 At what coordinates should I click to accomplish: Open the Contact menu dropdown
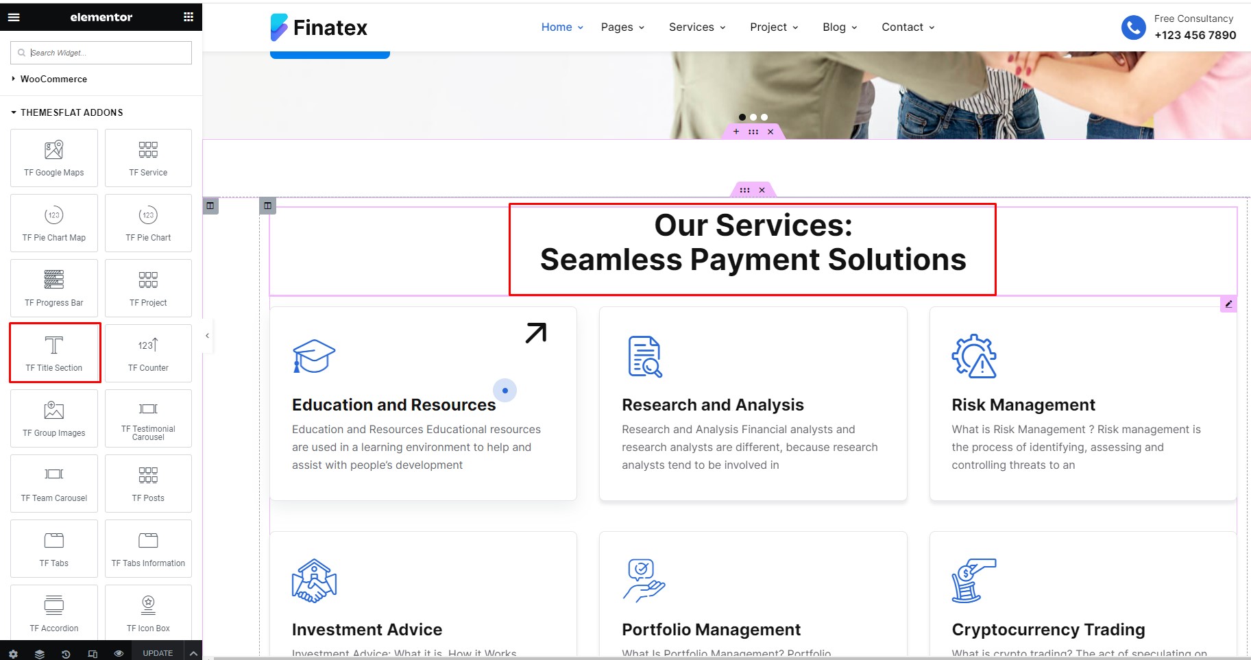pos(908,27)
